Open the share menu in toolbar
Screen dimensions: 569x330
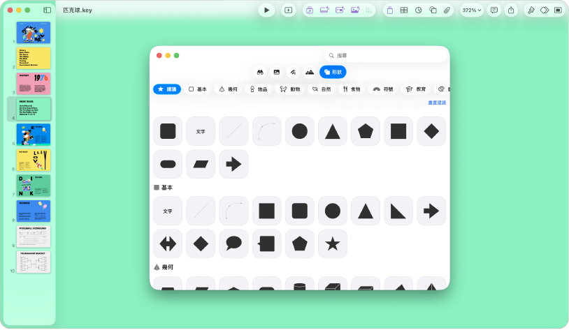[x=511, y=10]
